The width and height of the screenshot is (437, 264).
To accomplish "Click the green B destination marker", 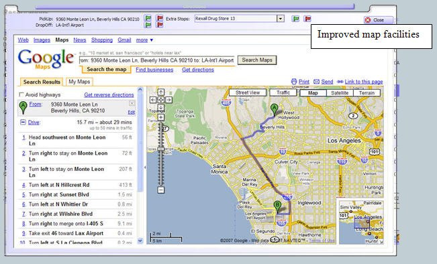I will [x=277, y=207].
